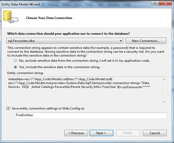
Task: Click the Cancel button
Action: point(155,133)
